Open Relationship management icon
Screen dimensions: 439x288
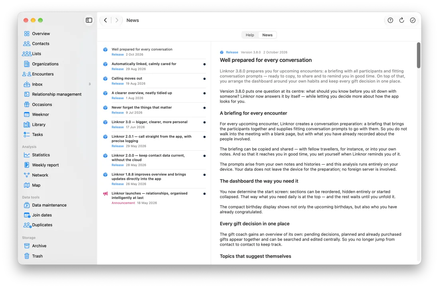point(27,94)
